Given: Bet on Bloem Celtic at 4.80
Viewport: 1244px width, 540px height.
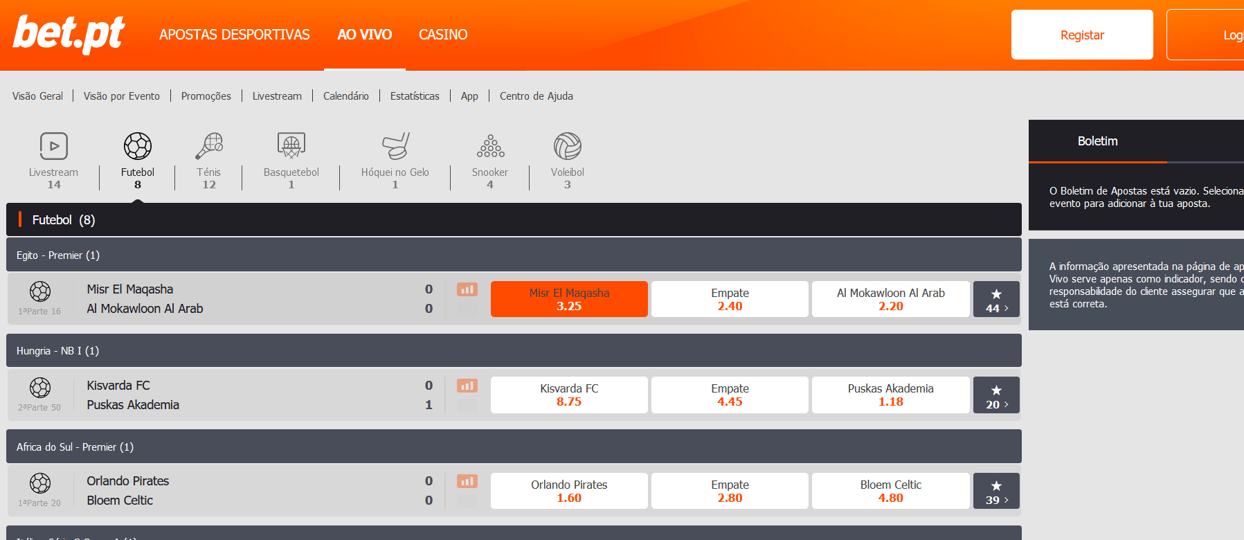Looking at the screenshot, I should 891,491.
